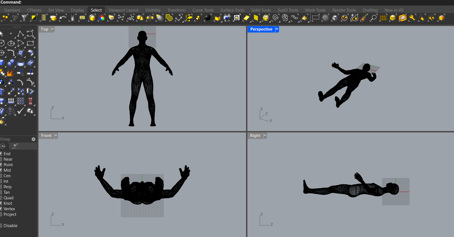Switch to the New in V8 tab
Image resolution: width=454 pixels, height=237 pixels.
pyautogui.click(x=394, y=10)
